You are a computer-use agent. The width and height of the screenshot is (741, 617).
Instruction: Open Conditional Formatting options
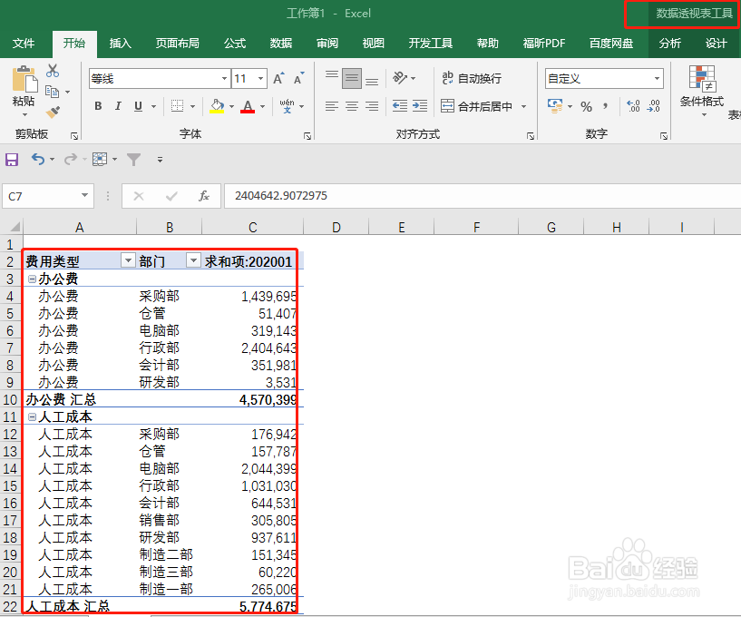[x=703, y=95]
